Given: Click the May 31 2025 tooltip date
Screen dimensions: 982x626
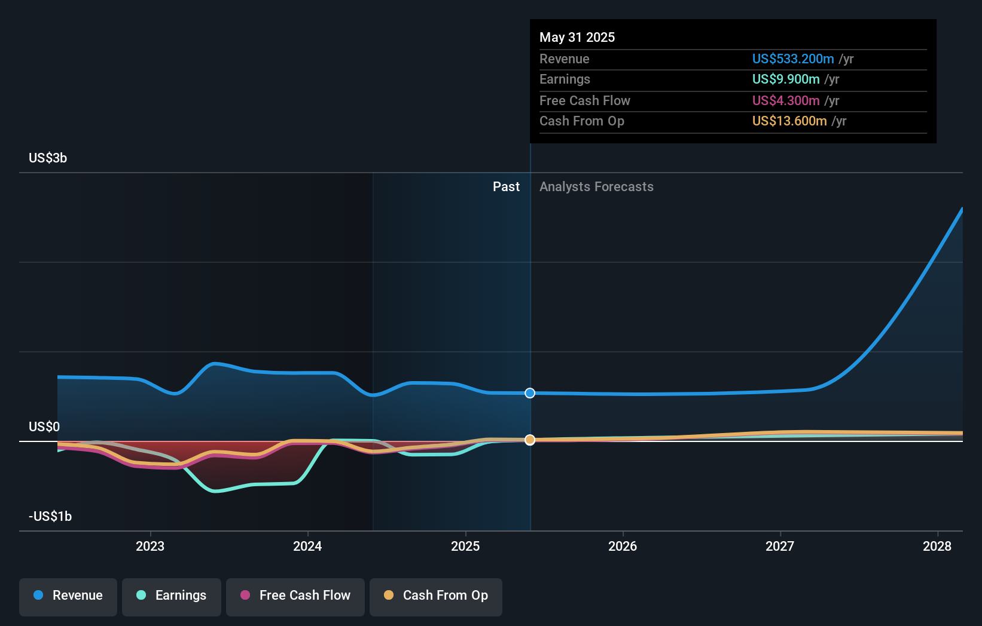Looking at the screenshot, I should click(577, 37).
